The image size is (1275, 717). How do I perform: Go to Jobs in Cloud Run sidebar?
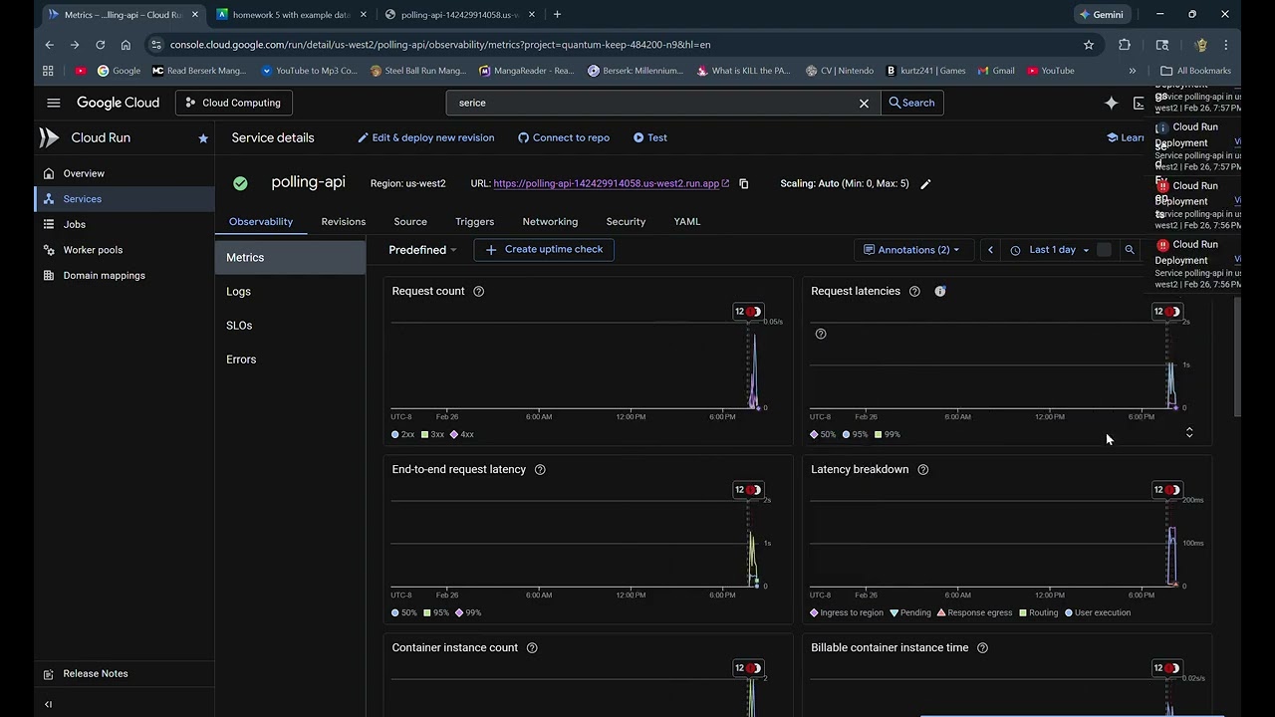[125, 224]
